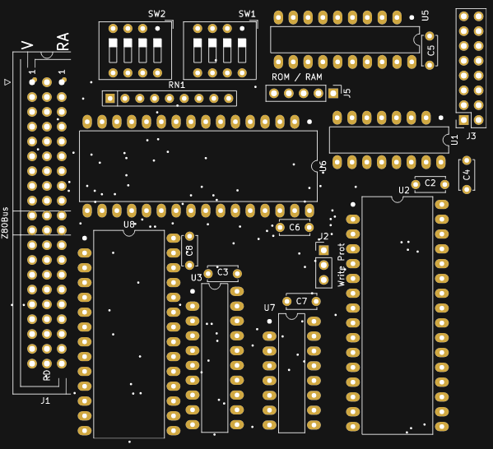
Task: Select the U6 designator text
Action: (x=323, y=167)
